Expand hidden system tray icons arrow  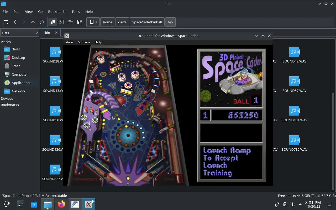click(x=300, y=204)
